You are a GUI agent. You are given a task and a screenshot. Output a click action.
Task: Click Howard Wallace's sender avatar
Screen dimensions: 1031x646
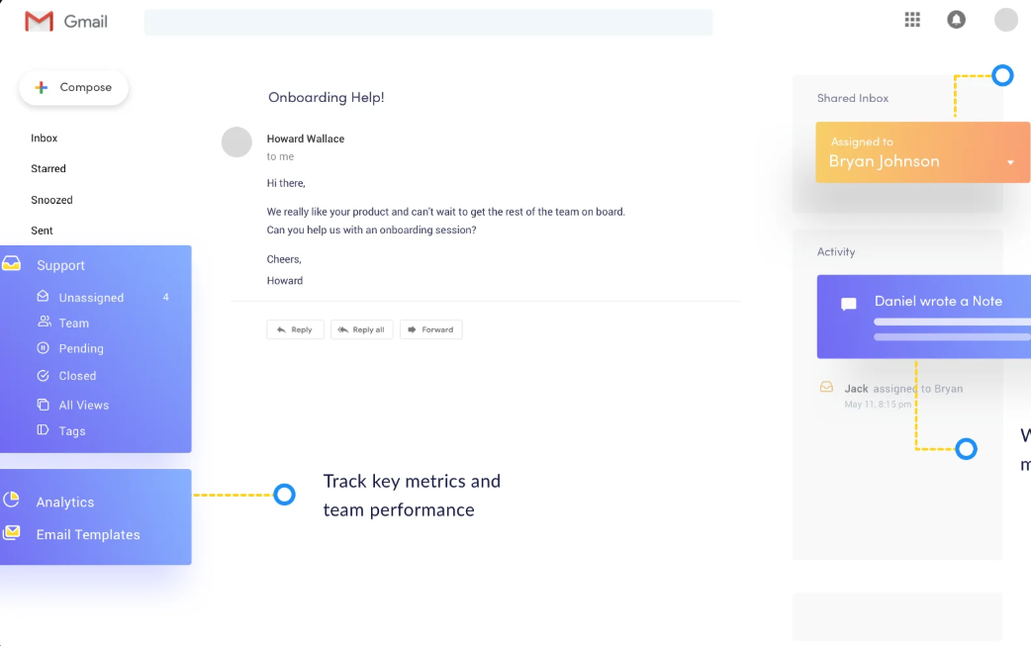[236, 142]
